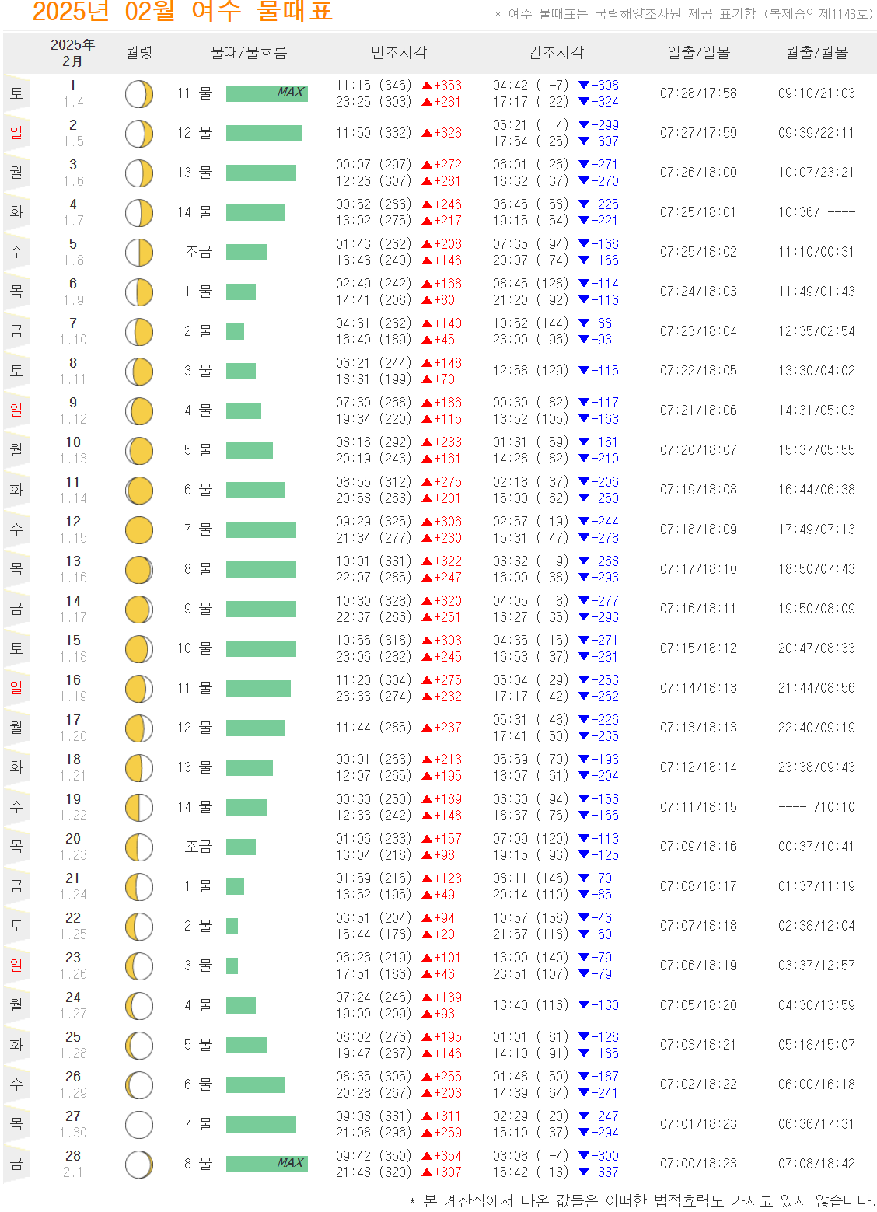This screenshot has height=1212, width=877.
Task: Click the '2025年 2月' header cell
Action: (73, 53)
